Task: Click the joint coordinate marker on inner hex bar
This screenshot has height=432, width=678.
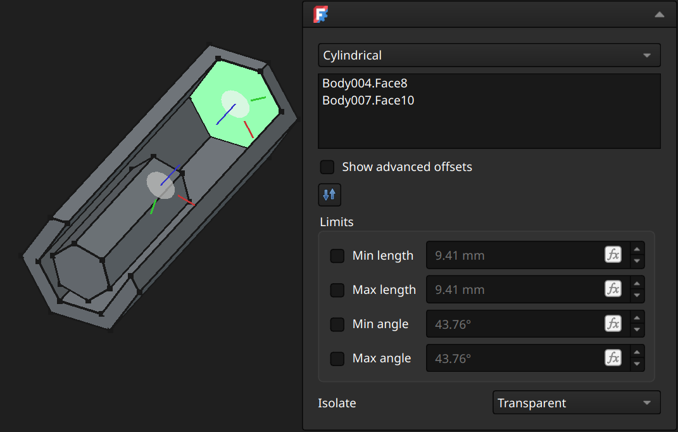Action: 161,185
